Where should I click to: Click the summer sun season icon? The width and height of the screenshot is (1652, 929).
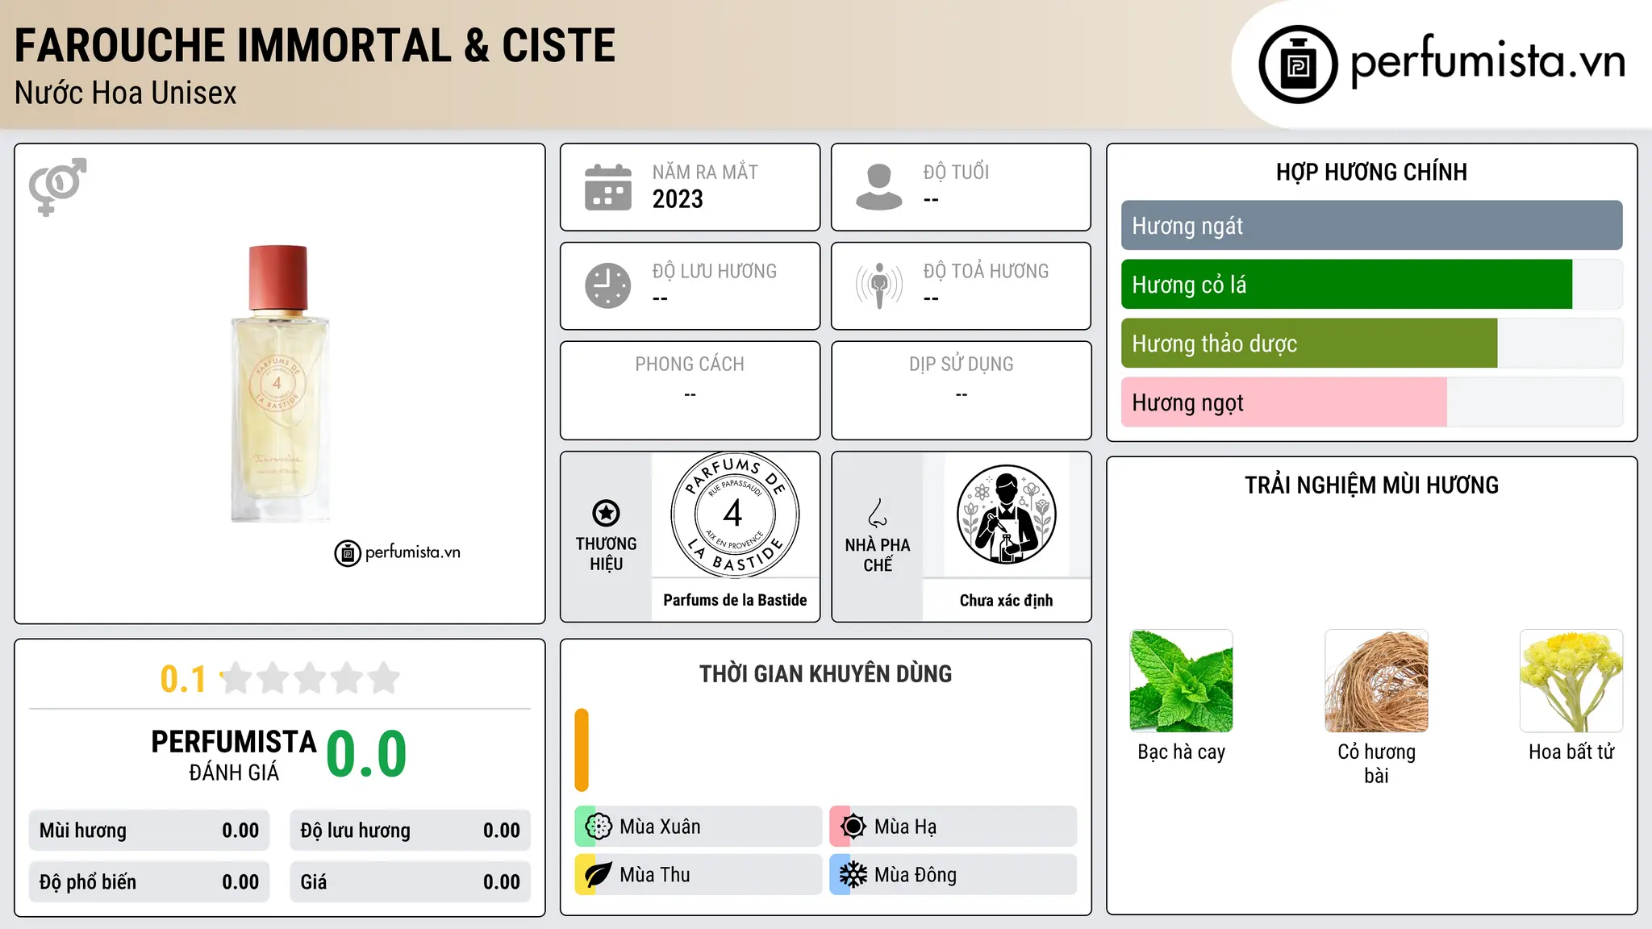[x=853, y=826]
